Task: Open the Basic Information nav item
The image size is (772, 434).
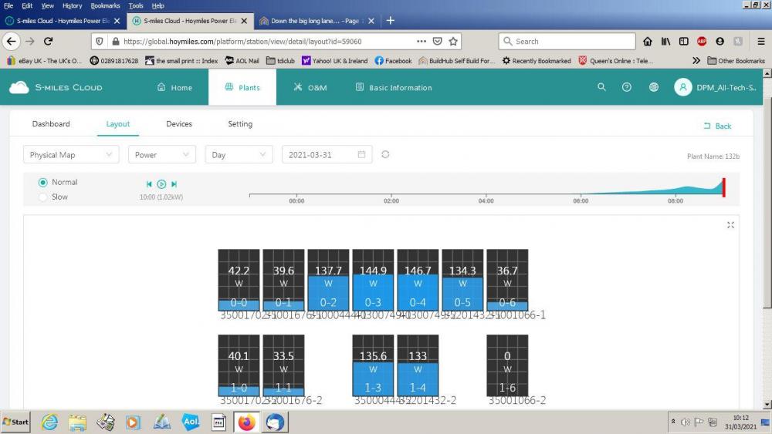Action: coord(394,87)
